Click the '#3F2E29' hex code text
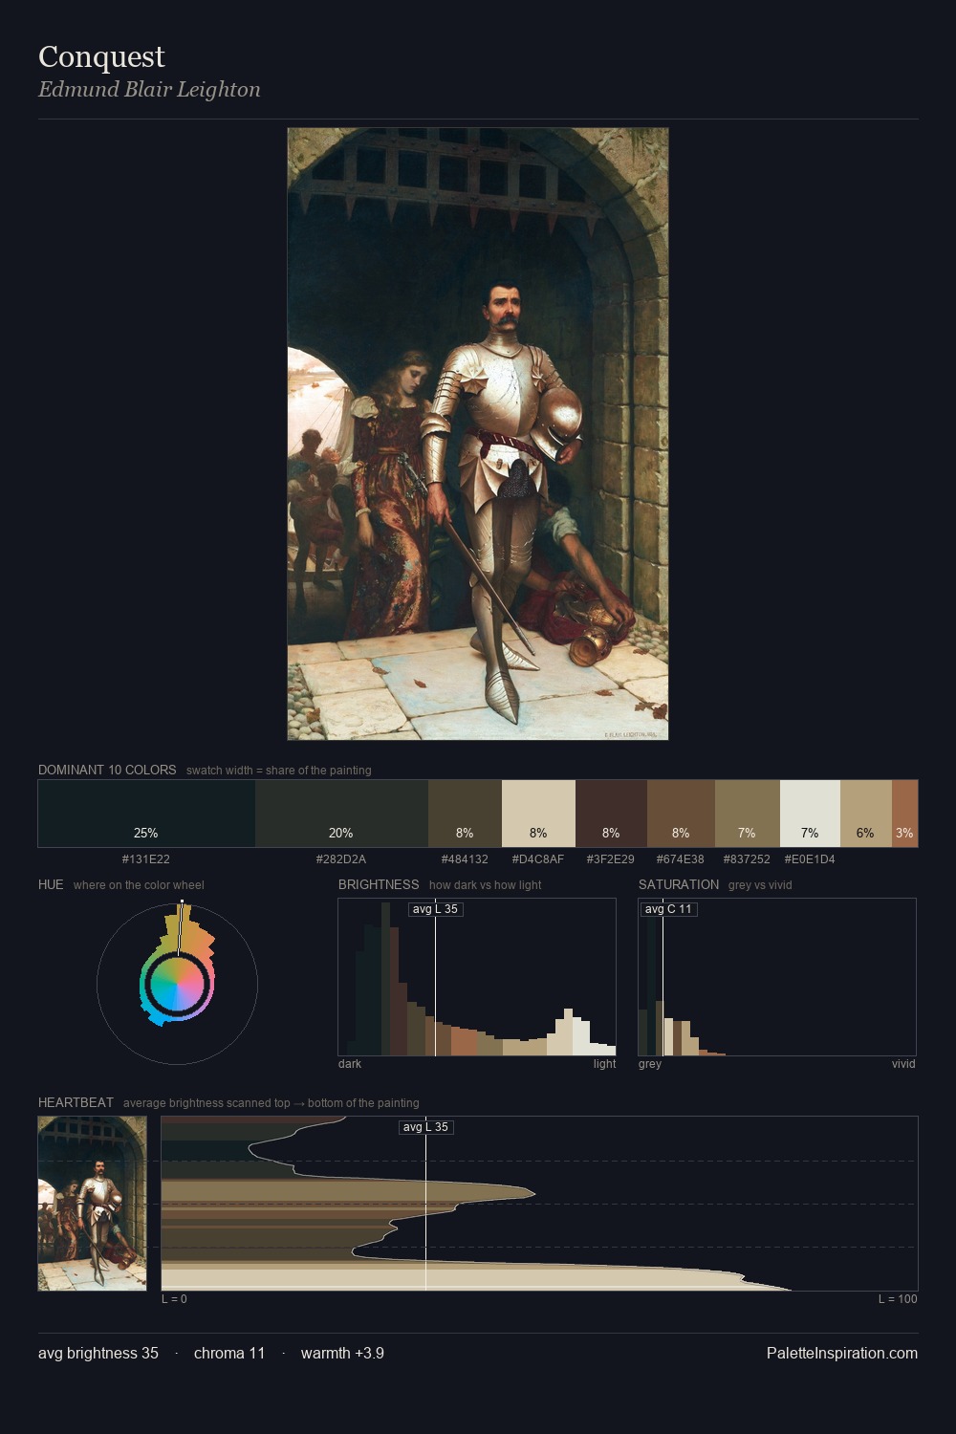 (611, 859)
